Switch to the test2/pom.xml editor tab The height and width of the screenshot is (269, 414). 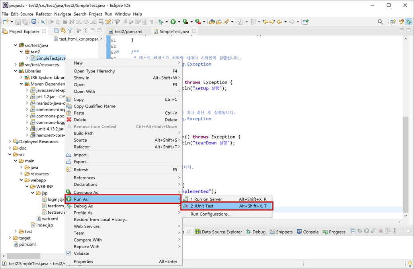pos(128,31)
